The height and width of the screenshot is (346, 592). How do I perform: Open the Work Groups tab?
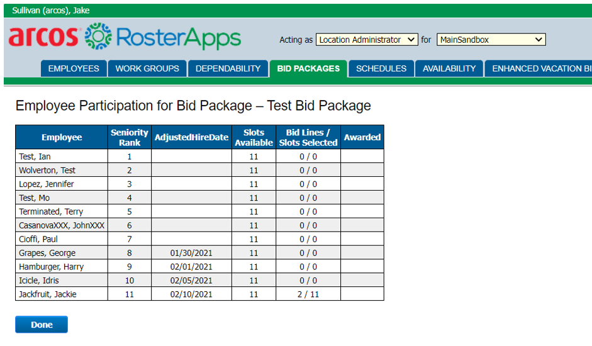(147, 69)
